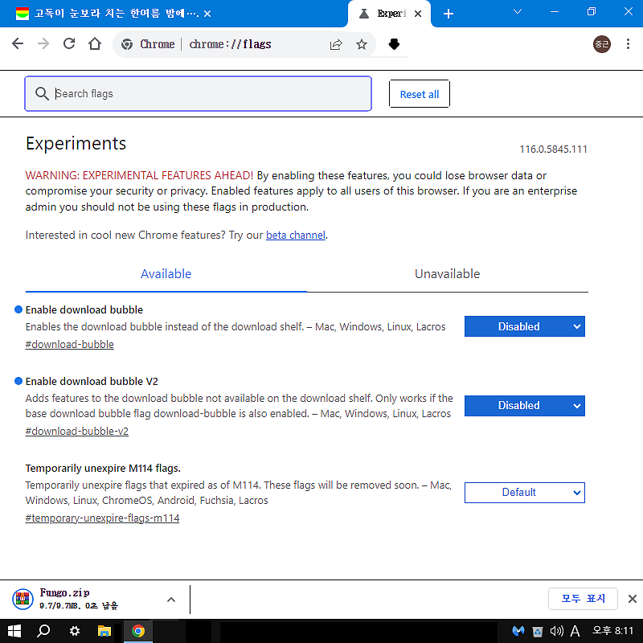The width and height of the screenshot is (643, 643).
Task: Click Reset all button
Action: coord(419,94)
